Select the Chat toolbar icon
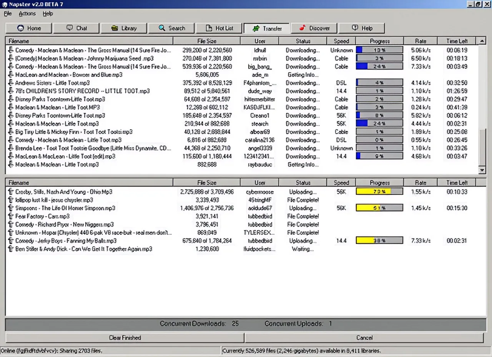Viewport: 492px width, 357px height. 69,28
